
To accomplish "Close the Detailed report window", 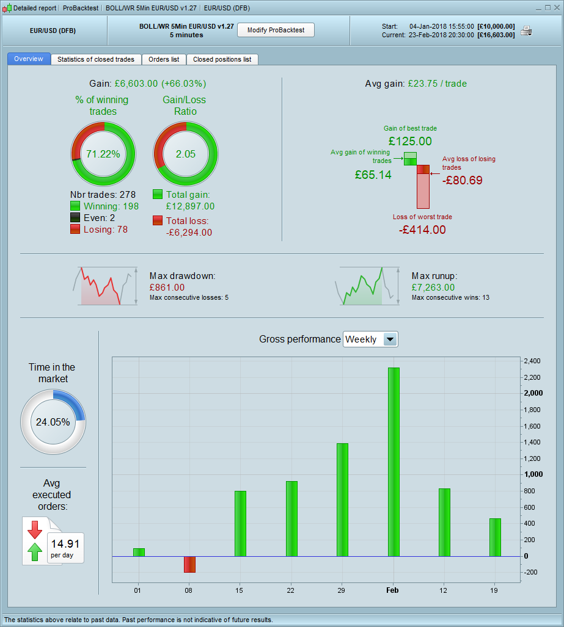I will point(557,7).
